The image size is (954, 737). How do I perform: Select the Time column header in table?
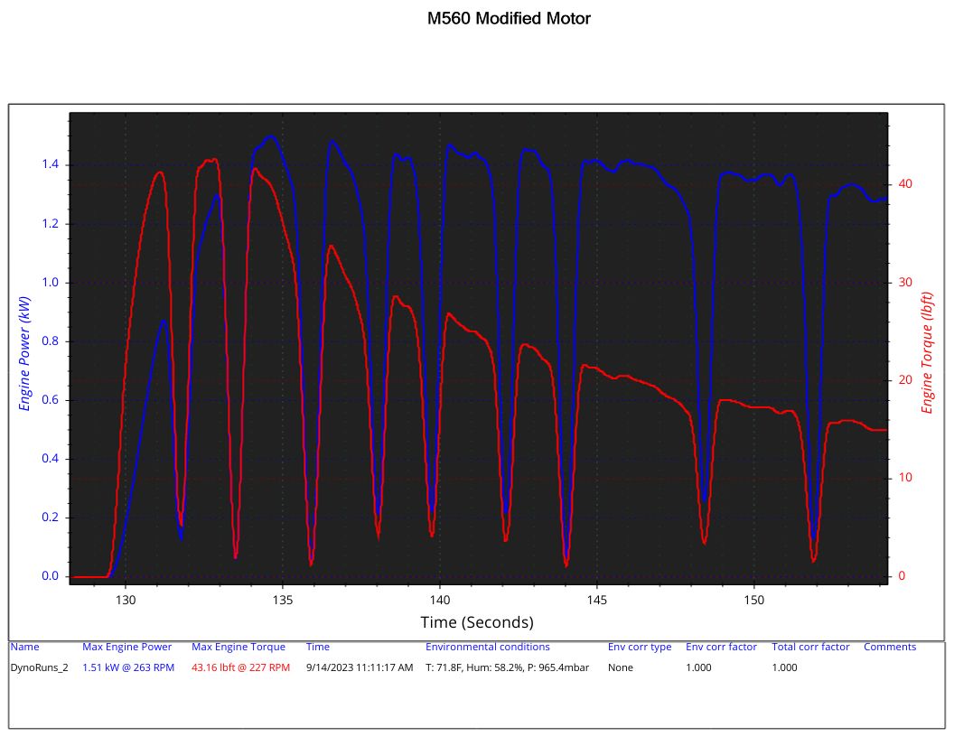[318, 647]
